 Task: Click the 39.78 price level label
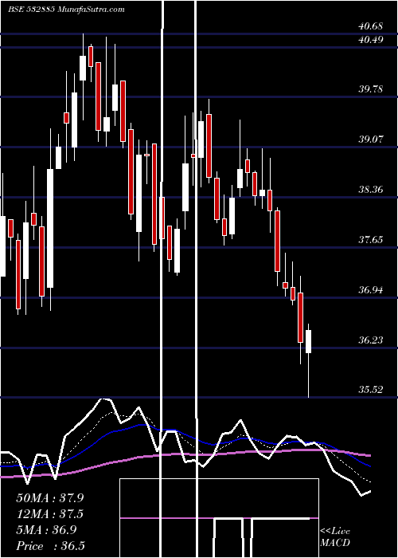coord(371,89)
